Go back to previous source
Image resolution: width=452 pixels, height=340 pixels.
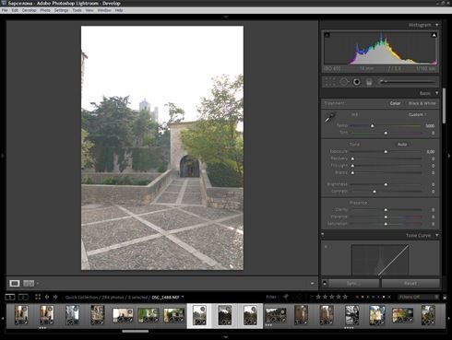[x=47, y=297]
